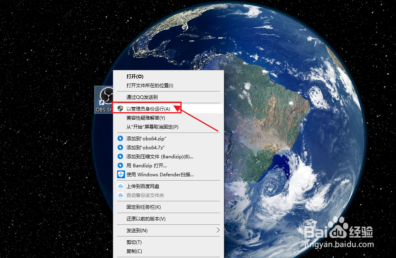The image size is (396, 258).
Task: Select 打开文件所在的位置(I)
Action: click(x=168, y=85)
